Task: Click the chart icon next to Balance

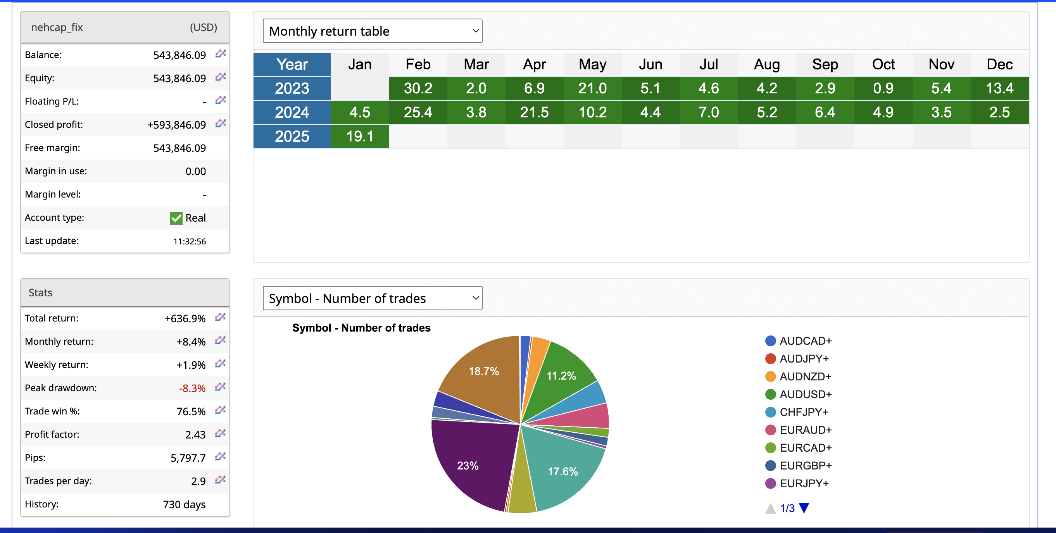Action: click(x=221, y=54)
